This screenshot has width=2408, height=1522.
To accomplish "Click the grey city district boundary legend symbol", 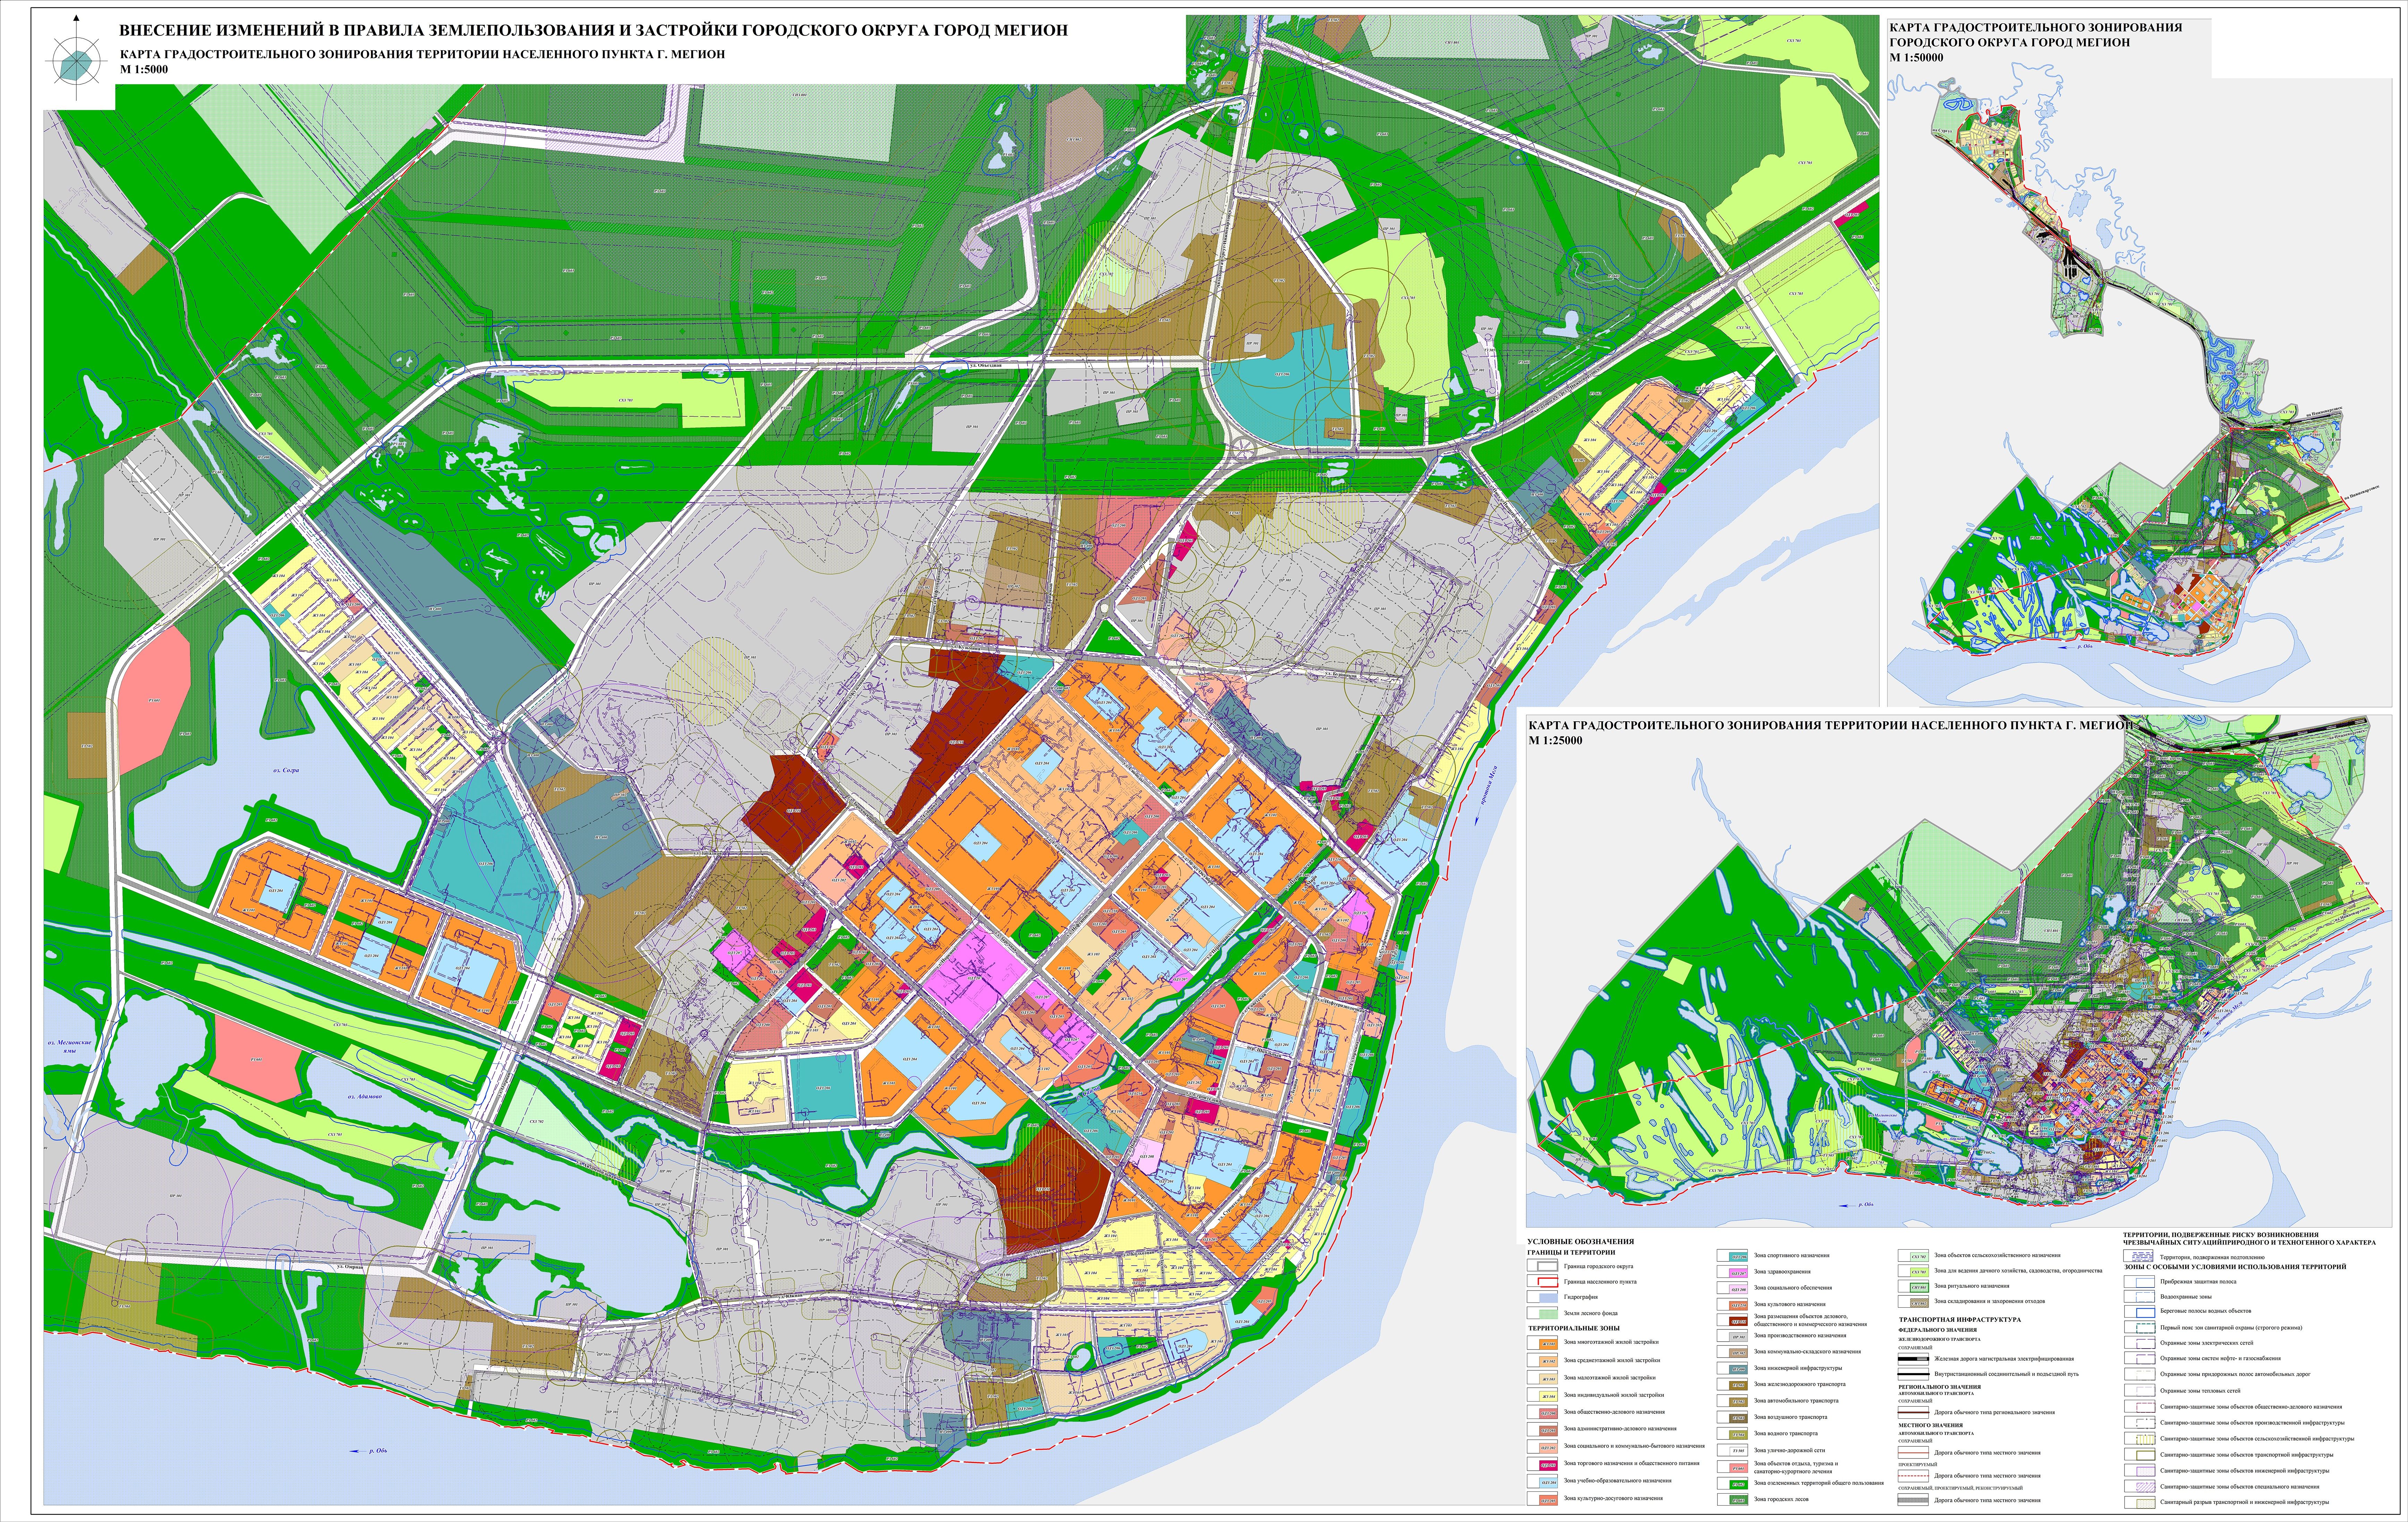I will 1548,1266.
